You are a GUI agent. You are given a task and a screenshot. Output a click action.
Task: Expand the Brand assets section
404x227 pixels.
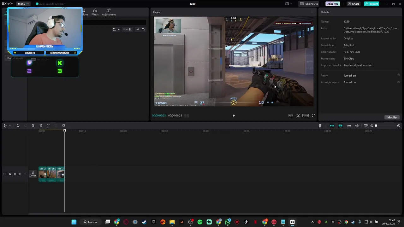(14, 58)
